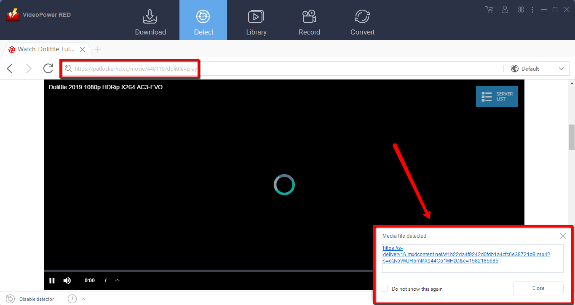The image size is (575, 305).
Task: Go back to previous page
Action: (10, 69)
